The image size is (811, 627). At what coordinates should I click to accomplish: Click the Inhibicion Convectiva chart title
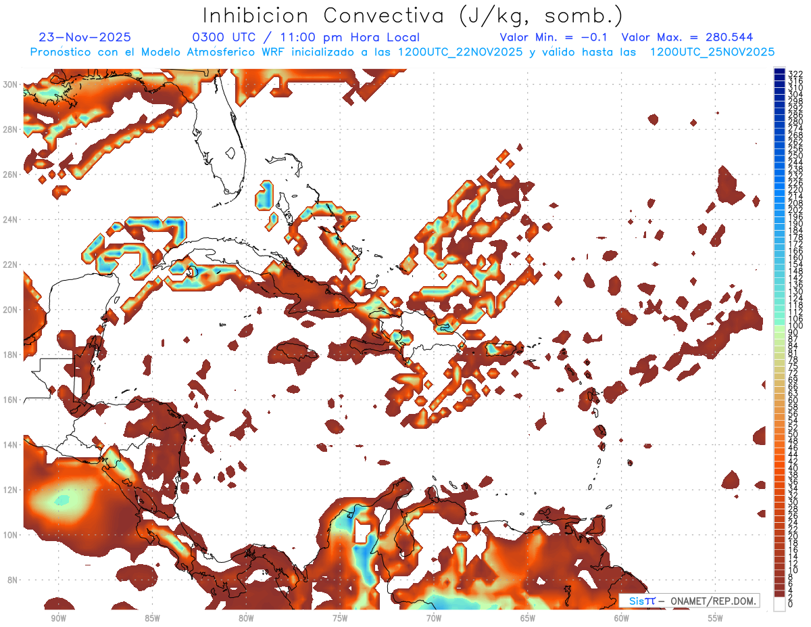click(412, 16)
